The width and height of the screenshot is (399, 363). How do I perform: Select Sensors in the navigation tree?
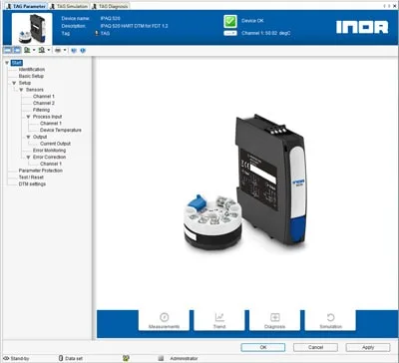click(x=35, y=90)
